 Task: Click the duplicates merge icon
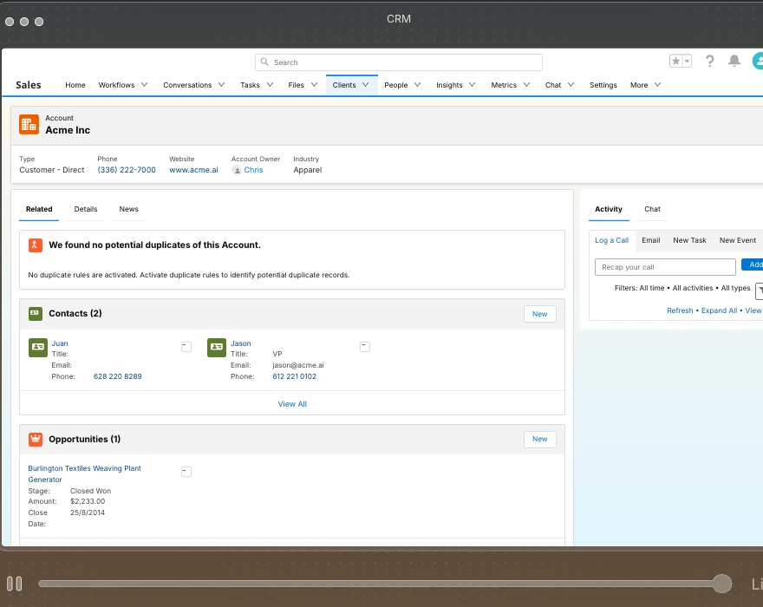click(35, 245)
